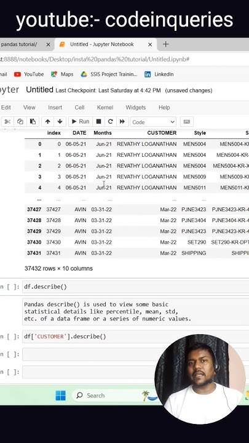
Task: Open SSIS Project Training bookmark
Action: pyautogui.click(x=109, y=74)
